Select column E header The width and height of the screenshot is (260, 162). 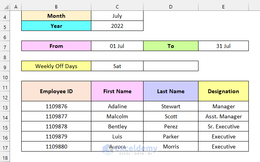point(223,7)
